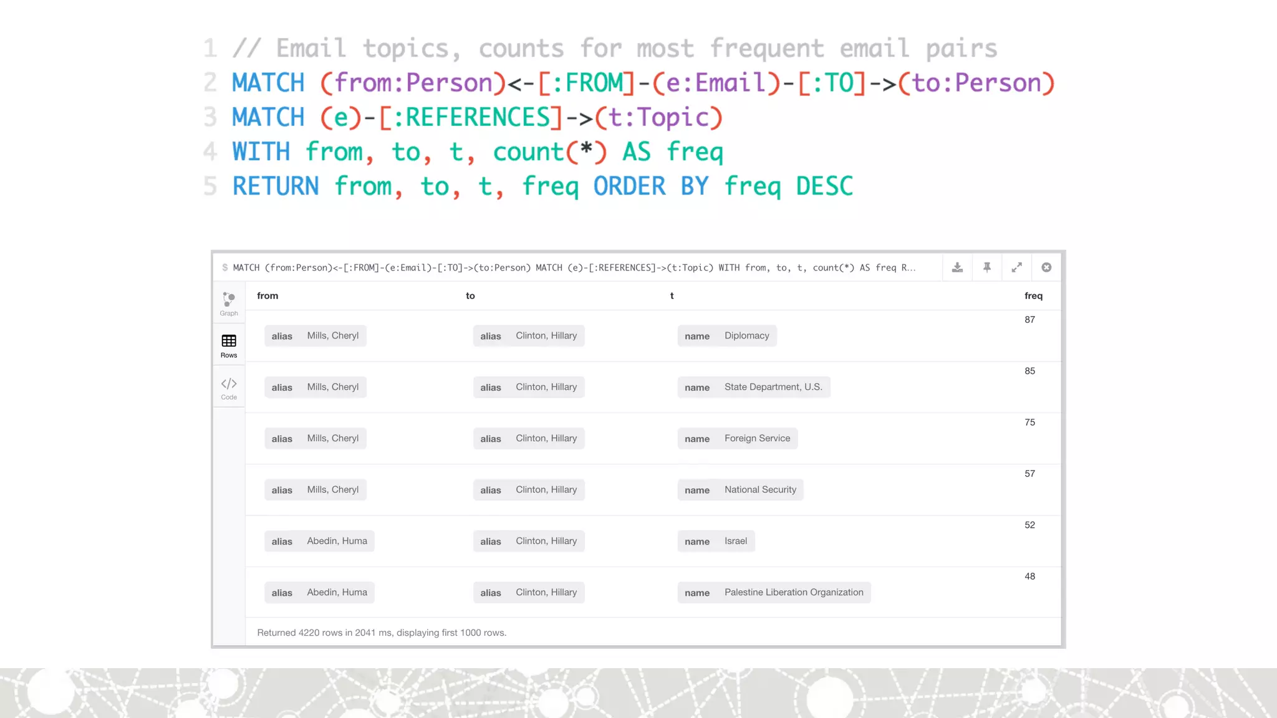The width and height of the screenshot is (1277, 718).
Task: Expand the result frame to fullscreen
Action: [x=1016, y=267]
